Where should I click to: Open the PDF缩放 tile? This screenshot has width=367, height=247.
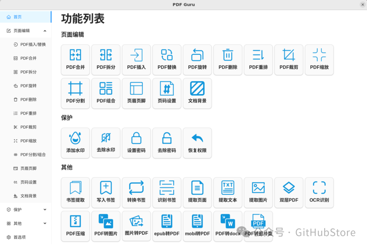click(x=319, y=60)
